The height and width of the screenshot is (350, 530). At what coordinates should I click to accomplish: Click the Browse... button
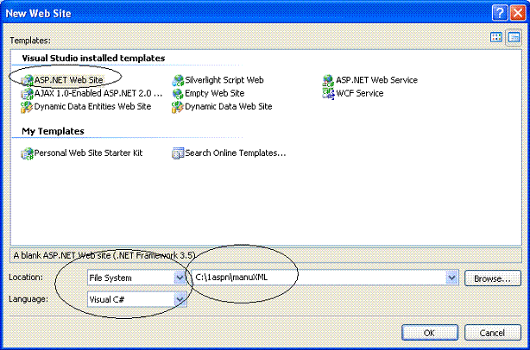[x=493, y=278]
